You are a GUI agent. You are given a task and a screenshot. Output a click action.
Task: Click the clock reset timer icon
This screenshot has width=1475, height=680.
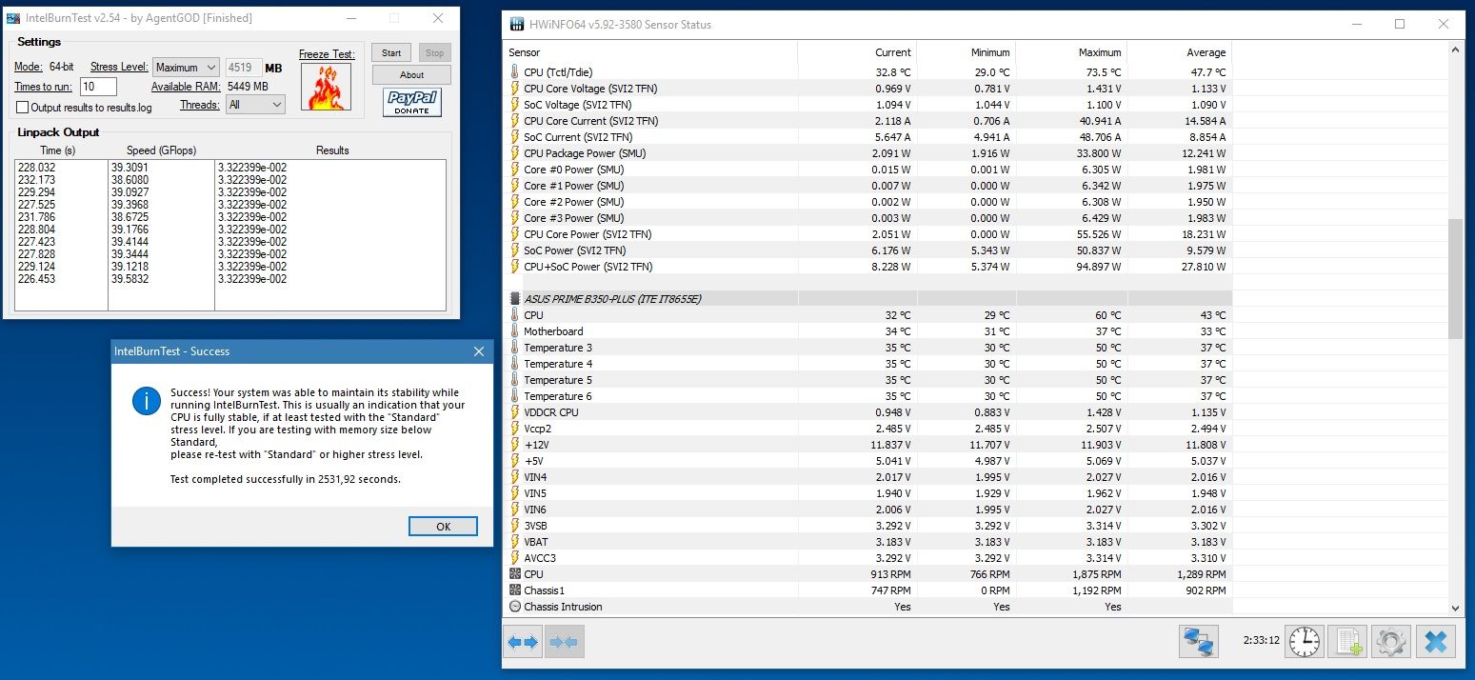pos(1305,642)
